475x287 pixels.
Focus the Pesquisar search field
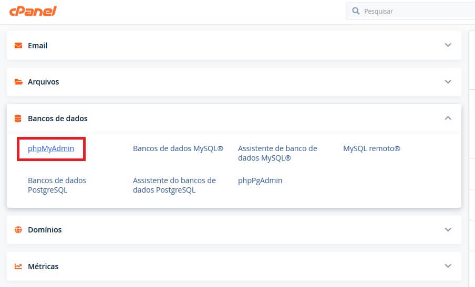click(x=410, y=11)
